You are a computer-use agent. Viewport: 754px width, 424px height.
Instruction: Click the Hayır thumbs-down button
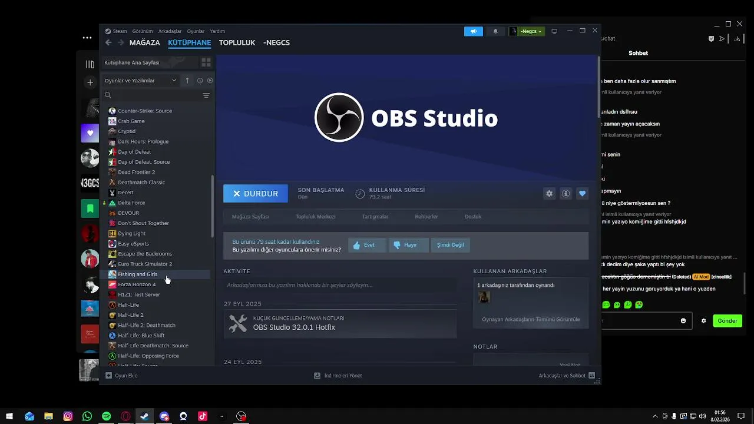(408, 245)
